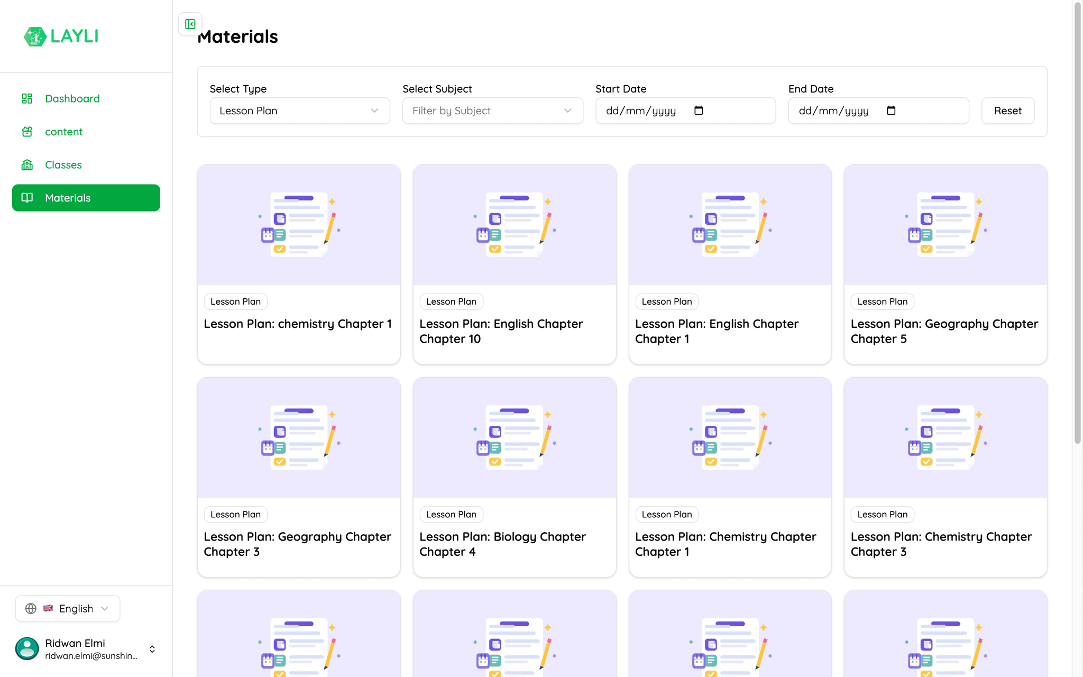
Task: Click Ridwan Elmi's profile avatar
Action: 27,648
